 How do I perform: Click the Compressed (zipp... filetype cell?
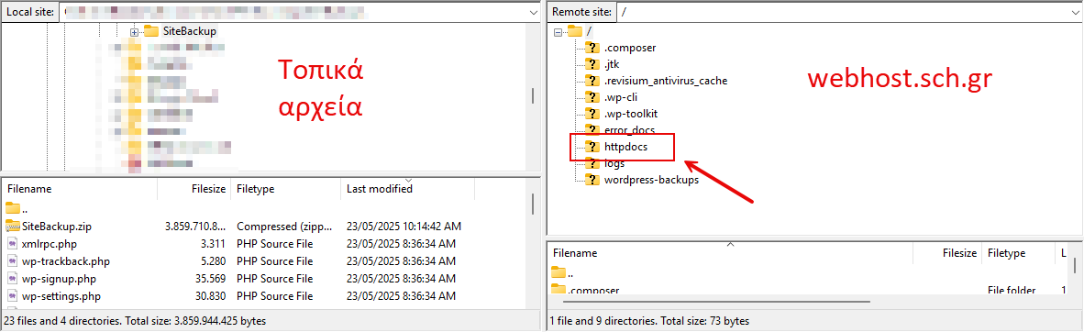[x=284, y=227]
